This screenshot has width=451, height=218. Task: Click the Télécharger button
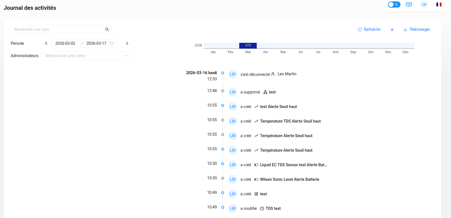tap(417, 29)
